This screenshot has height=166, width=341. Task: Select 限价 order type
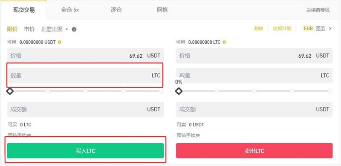pyautogui.click(x=12, y=29)
